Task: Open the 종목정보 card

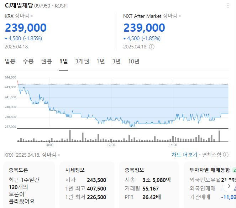Action: pos(149,185)
